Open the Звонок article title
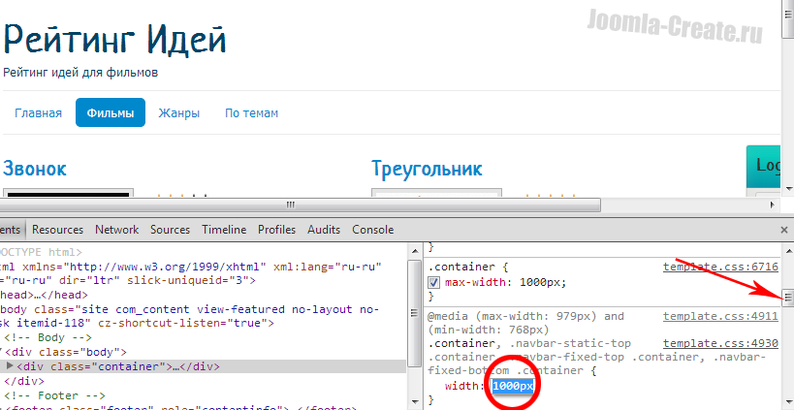Image resolution: width=794 pixels, height=410 pixels. 35,169
